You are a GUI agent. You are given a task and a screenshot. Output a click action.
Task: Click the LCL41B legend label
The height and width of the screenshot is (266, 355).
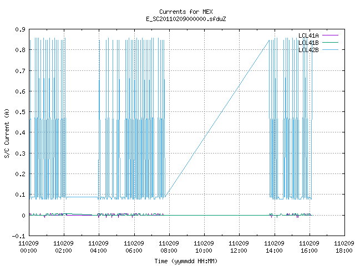[308, 43]
